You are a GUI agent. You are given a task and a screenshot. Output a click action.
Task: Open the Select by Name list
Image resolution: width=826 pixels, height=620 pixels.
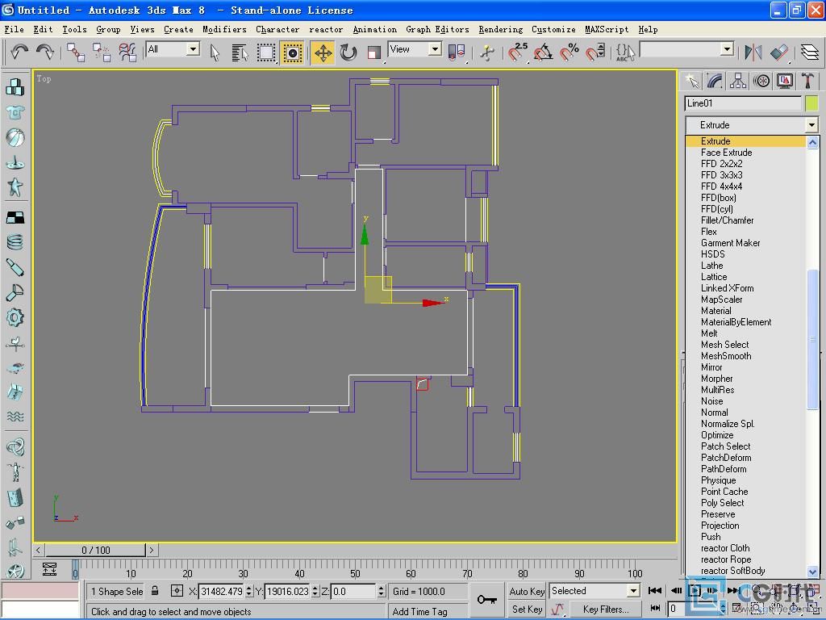(240, 52)
